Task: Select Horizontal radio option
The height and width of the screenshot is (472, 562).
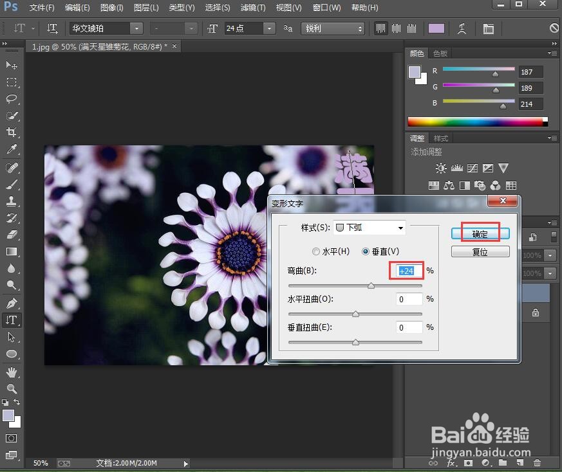Action: click(x=331, y=251)
